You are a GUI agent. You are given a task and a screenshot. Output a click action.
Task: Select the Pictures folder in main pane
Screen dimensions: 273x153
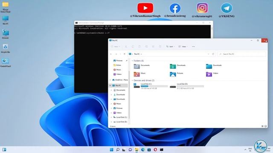point(176,74)
